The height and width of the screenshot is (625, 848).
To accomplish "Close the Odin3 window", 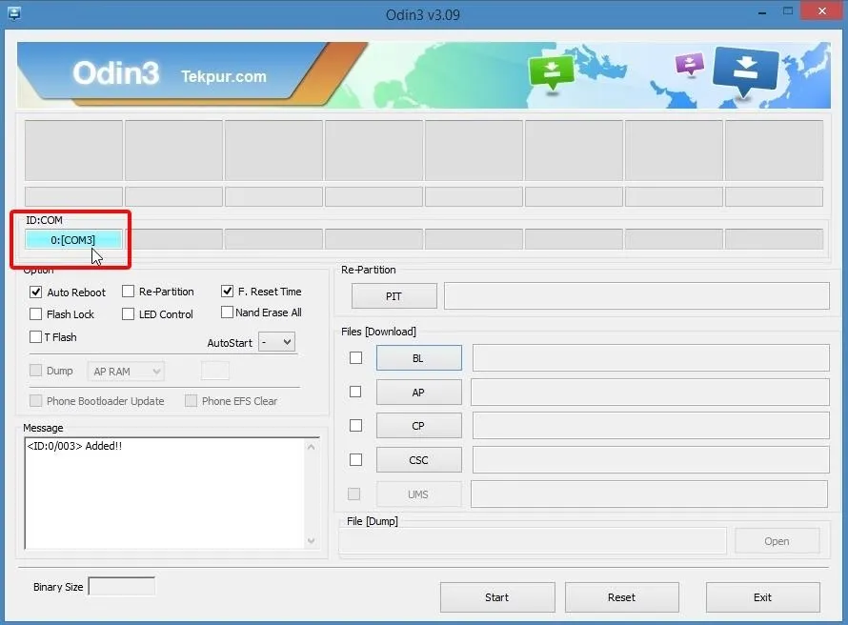I will tap(822, 10).
